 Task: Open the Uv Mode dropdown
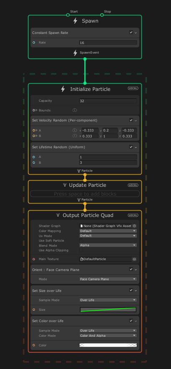pyautogui.click(x=108, y=236)
